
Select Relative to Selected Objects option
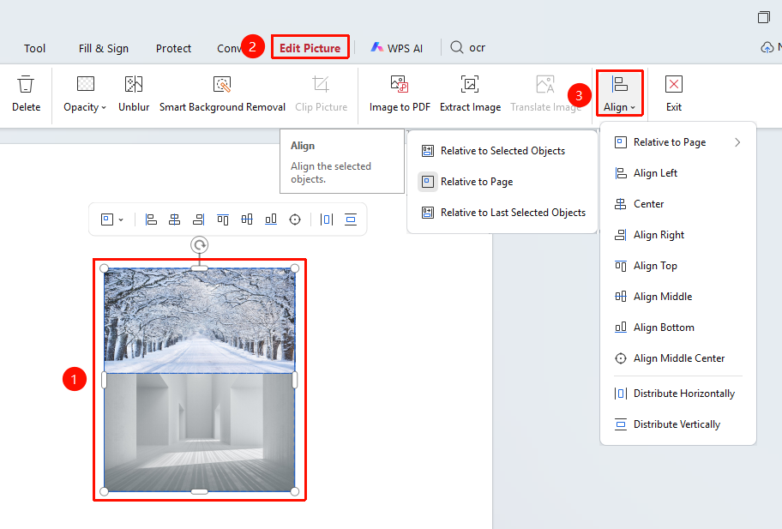(502, 151)
